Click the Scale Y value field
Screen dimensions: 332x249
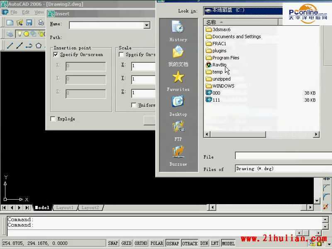pos(143,79)
